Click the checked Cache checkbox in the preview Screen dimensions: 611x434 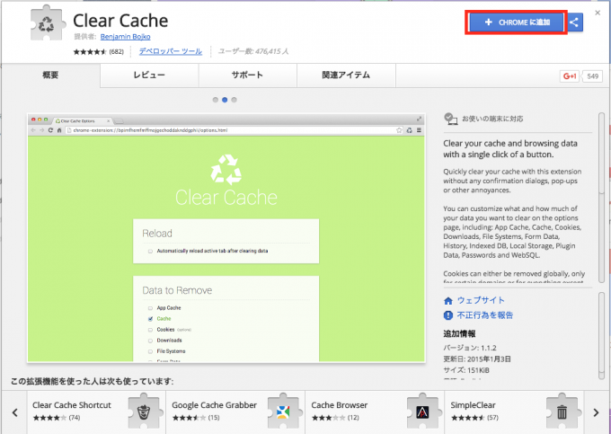(x=150, y=319)
